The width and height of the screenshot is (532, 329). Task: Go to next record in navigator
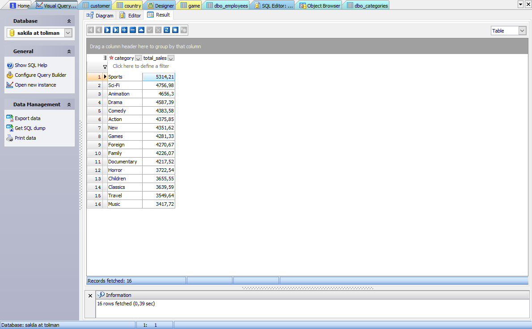pos(107,30)
